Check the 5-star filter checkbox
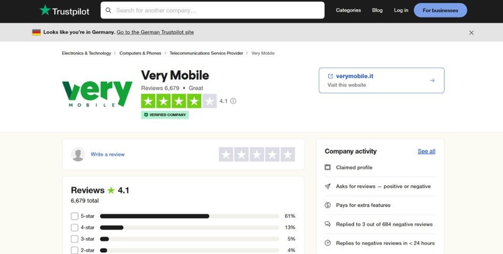The width and height of the screenshot is (503, 254). [x=75, y=216]
